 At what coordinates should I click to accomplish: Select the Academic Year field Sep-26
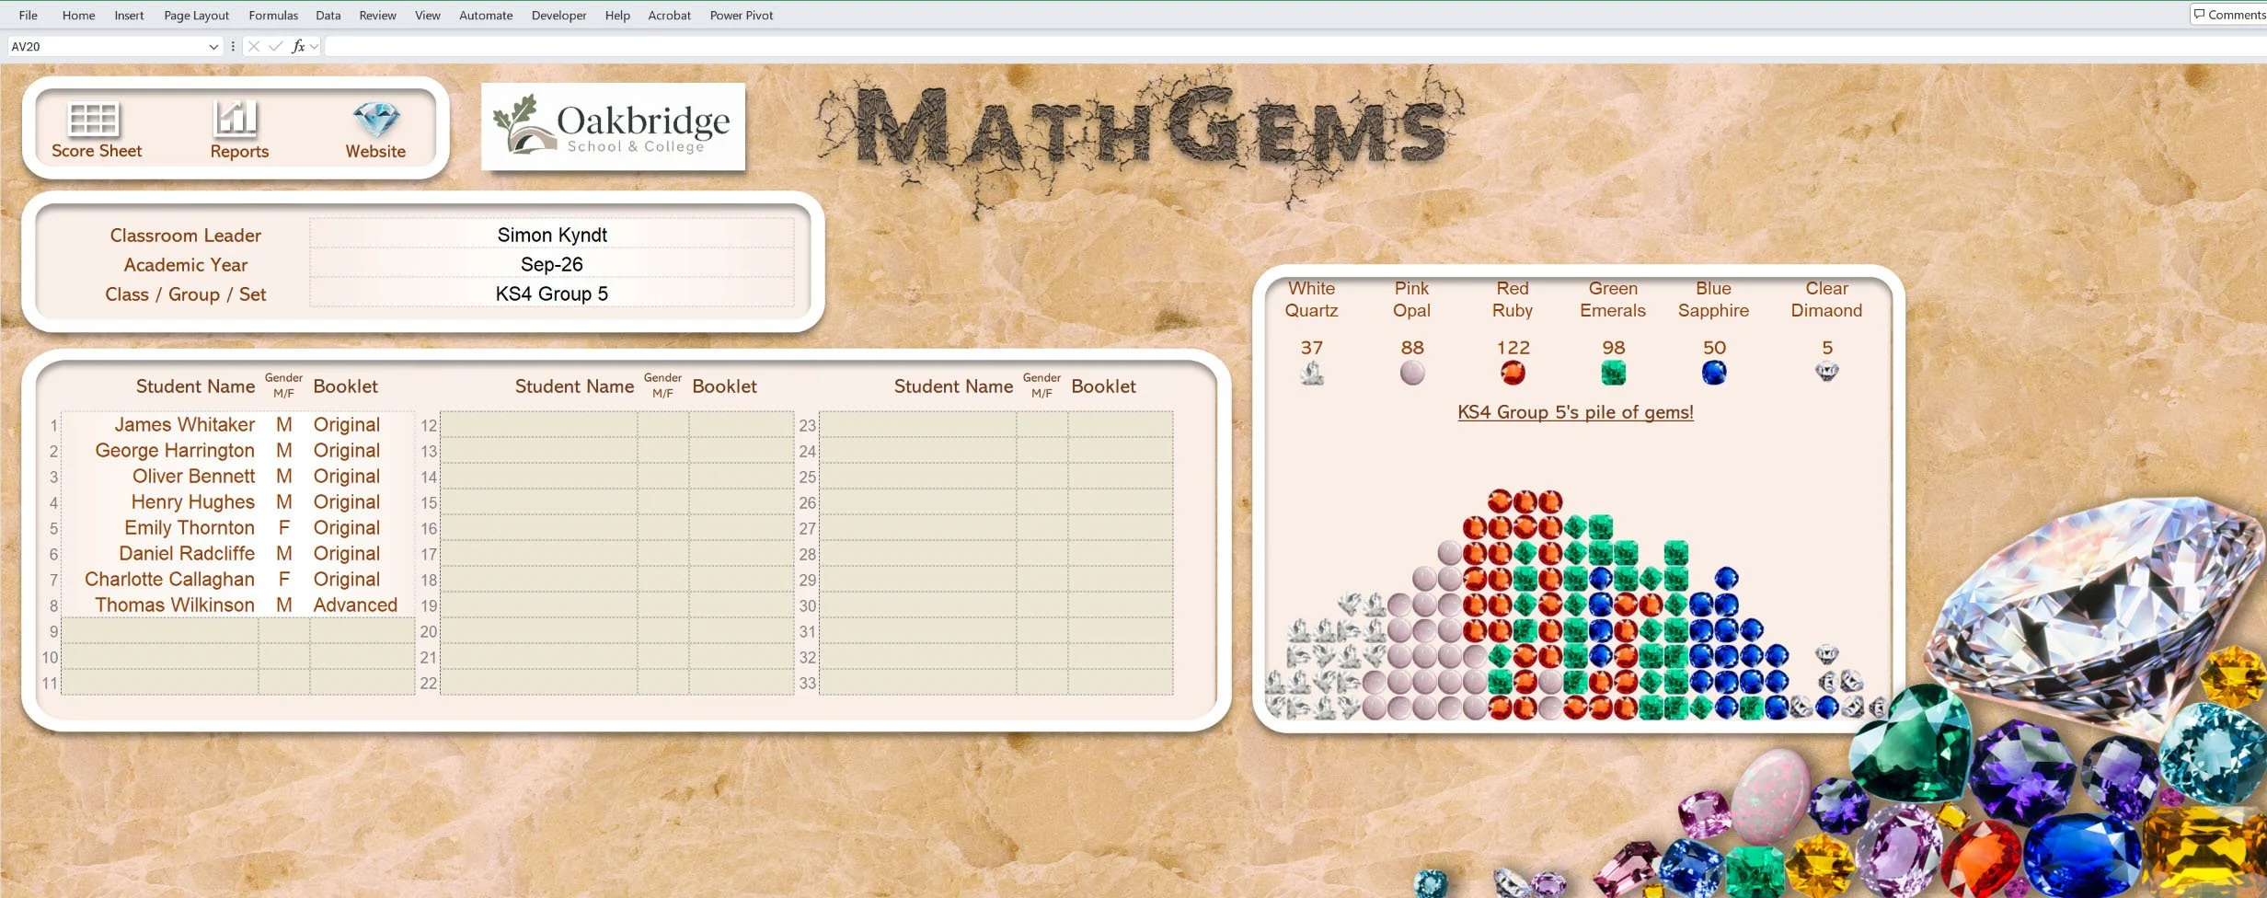[552, 264]
